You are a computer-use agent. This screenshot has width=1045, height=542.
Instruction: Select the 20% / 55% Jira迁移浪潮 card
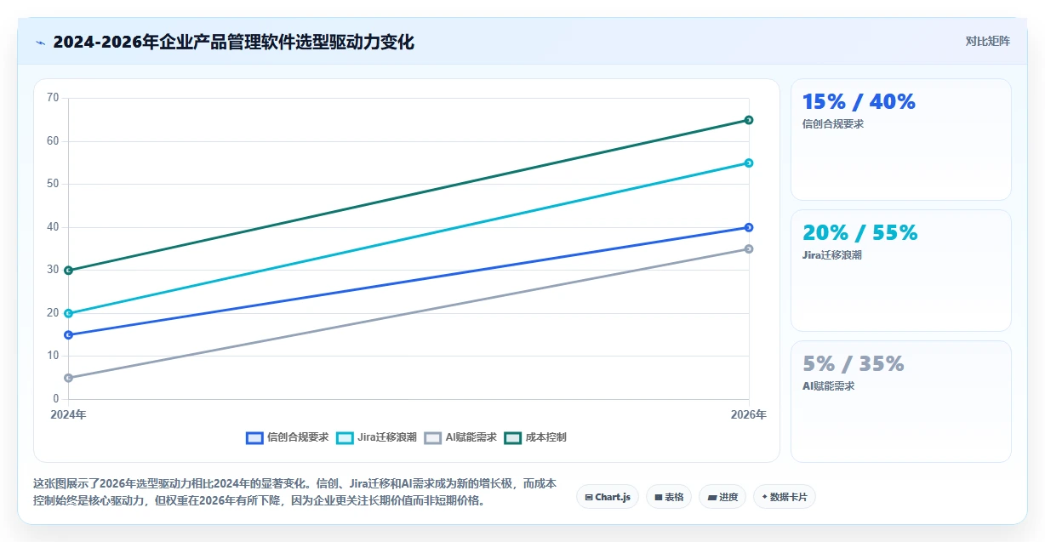[901, 271]
